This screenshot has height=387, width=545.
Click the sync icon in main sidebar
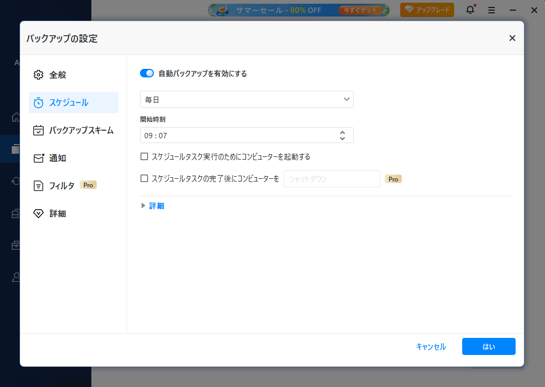coord(15,181)
